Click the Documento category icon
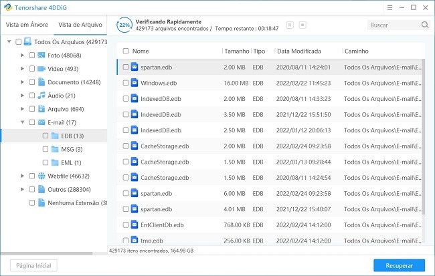Viewport: 435px width, 276px height. [41, 82]
